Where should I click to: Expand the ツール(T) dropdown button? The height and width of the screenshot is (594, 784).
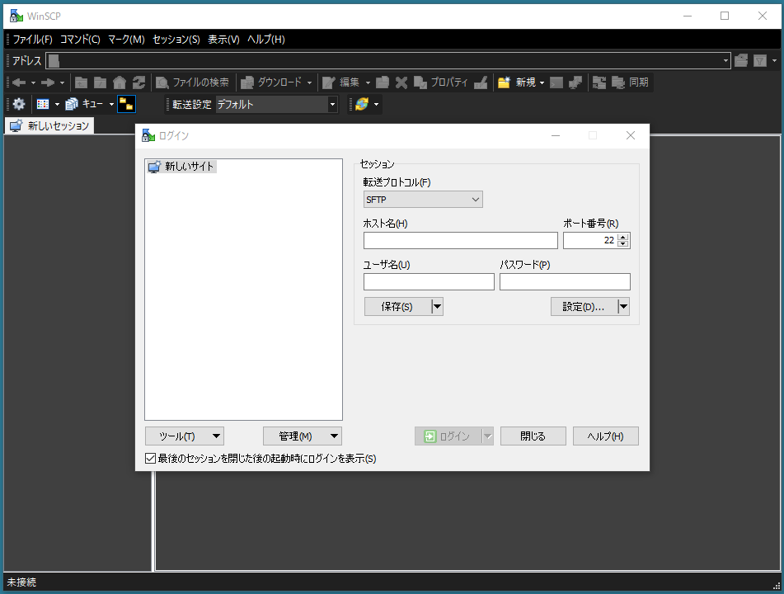point(185,436)
